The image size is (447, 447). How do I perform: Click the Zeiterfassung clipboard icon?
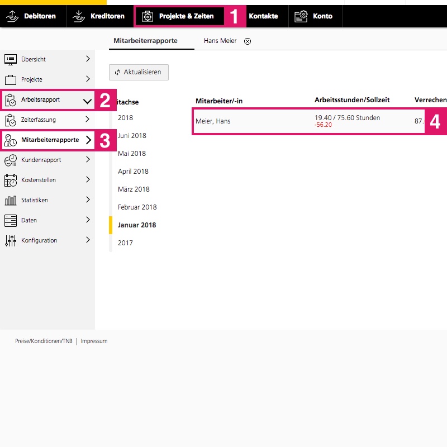pyautogui.click(x=11, y=120)
